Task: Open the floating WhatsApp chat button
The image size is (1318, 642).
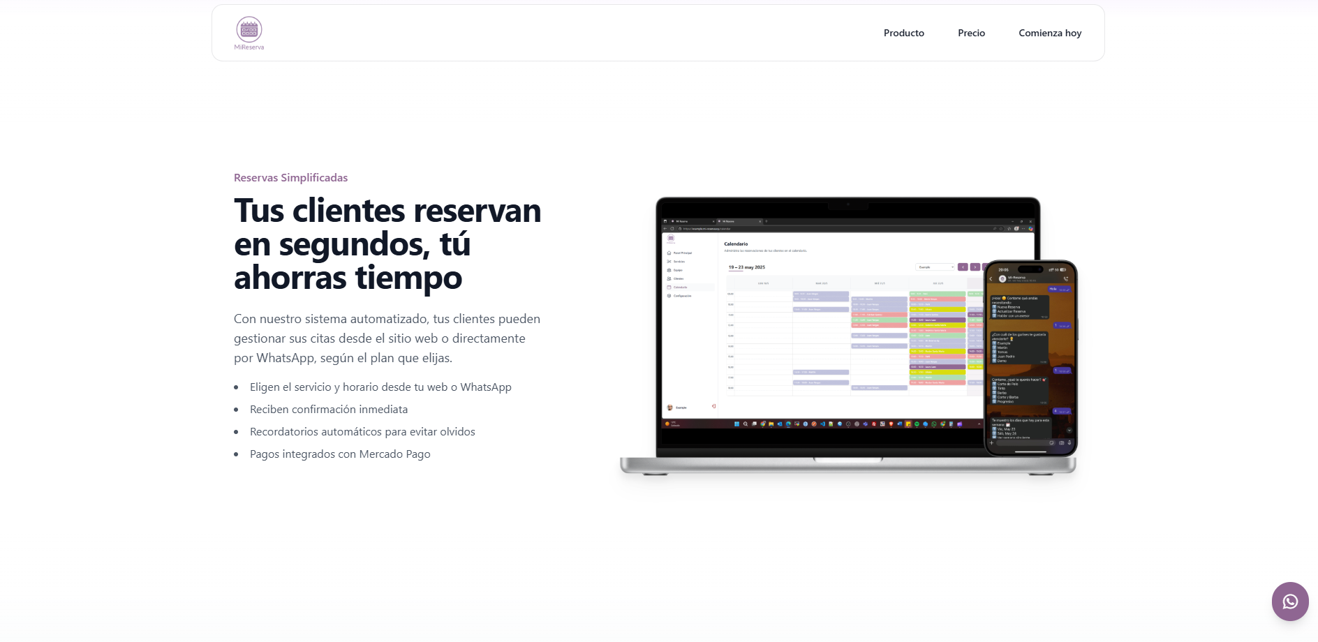Action: [x=1290, y=602]
